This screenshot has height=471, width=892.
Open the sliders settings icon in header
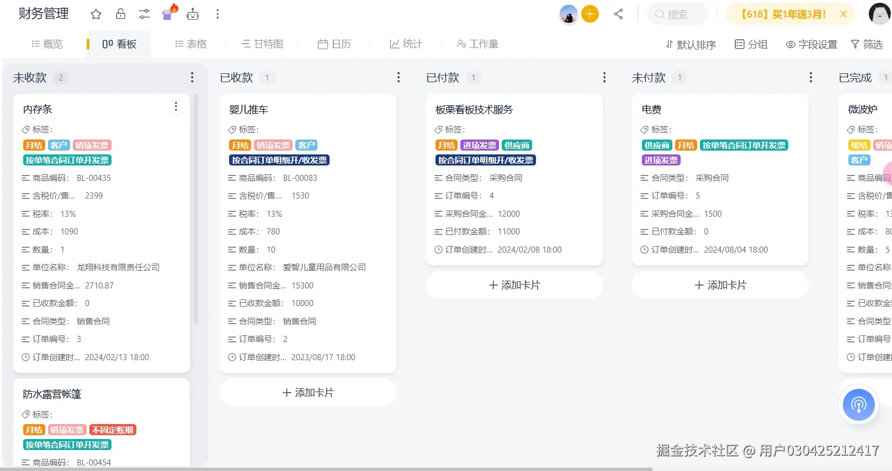(x=144, y=14)
